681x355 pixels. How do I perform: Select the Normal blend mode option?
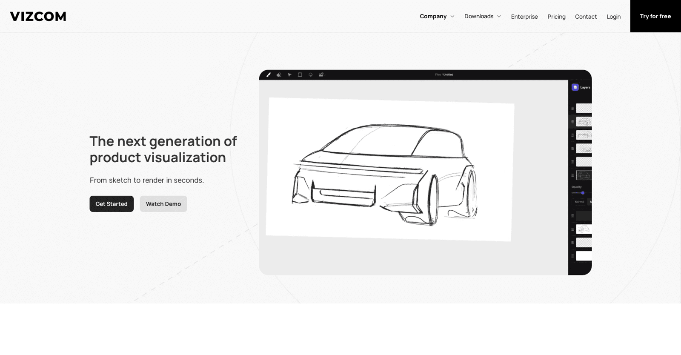[x=579, y=202]
